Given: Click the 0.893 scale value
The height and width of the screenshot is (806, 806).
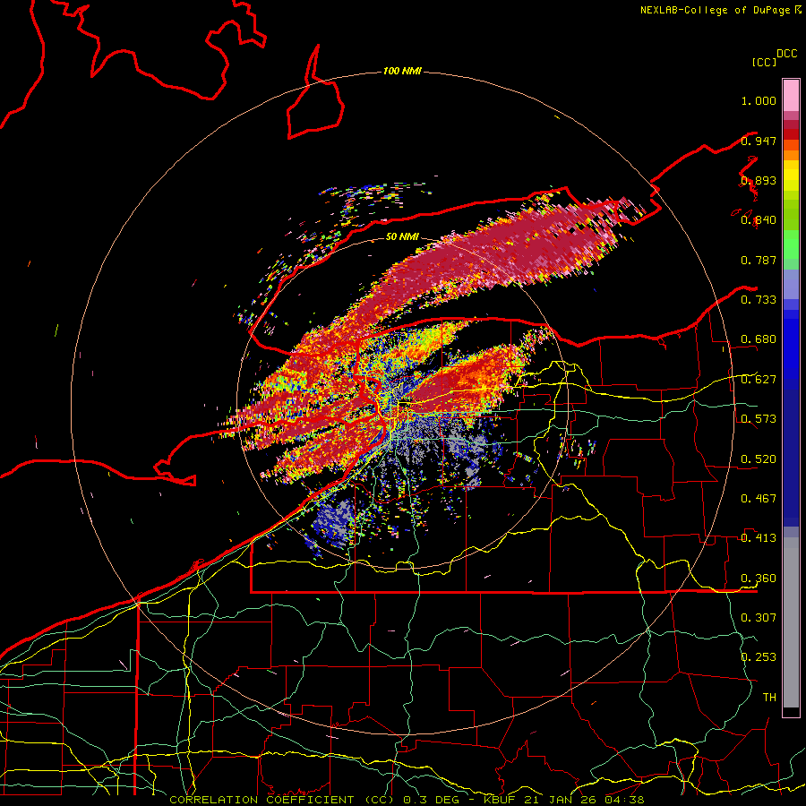Looking at the screenshot, I should click(759, 180).
